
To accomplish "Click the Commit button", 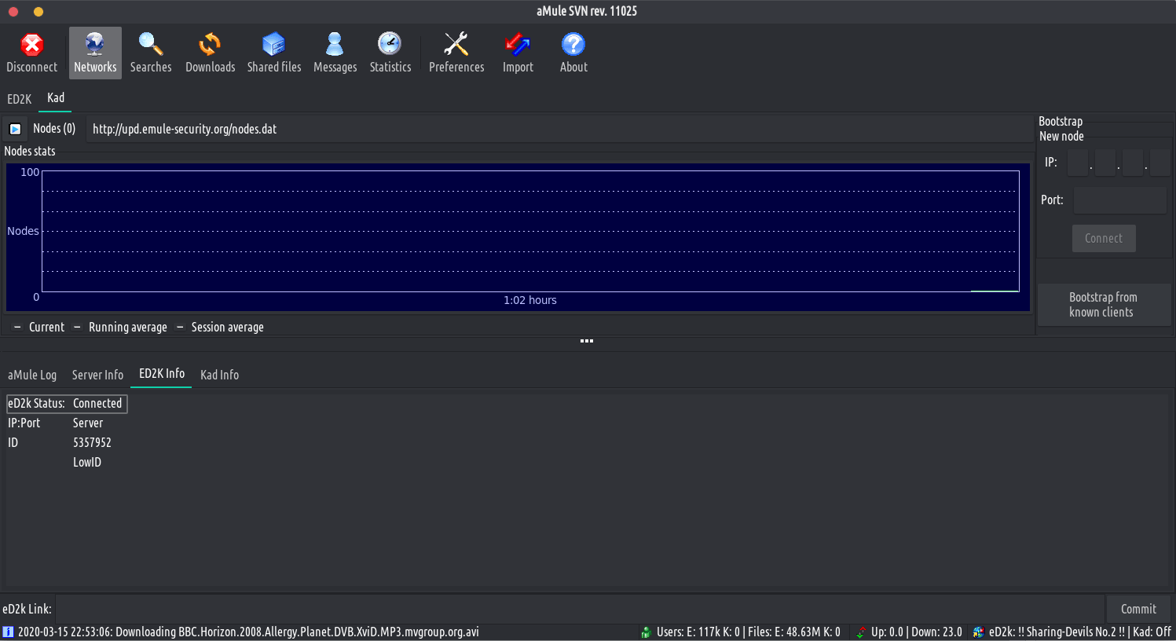I will (x=1138, y=609).
